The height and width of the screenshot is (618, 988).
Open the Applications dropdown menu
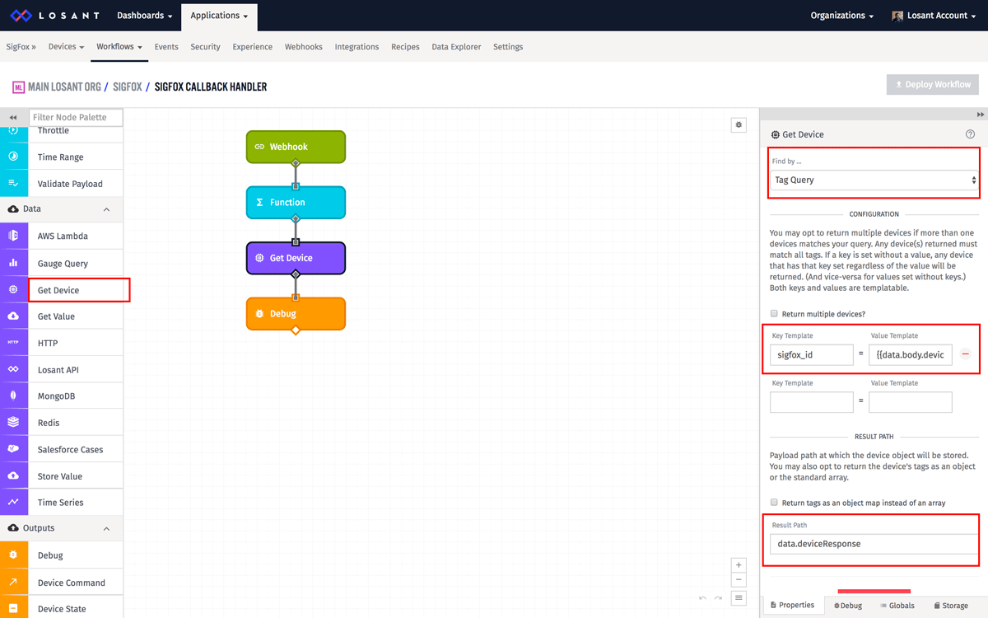click(220, 16)
